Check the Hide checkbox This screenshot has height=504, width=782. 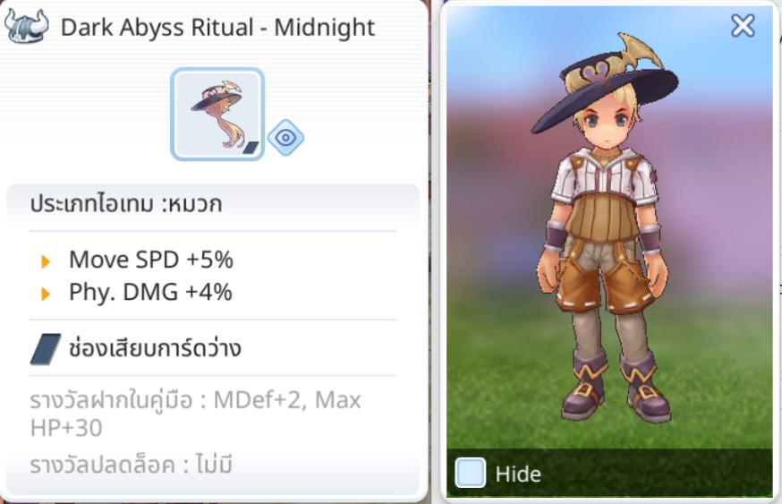pos(471,473)
